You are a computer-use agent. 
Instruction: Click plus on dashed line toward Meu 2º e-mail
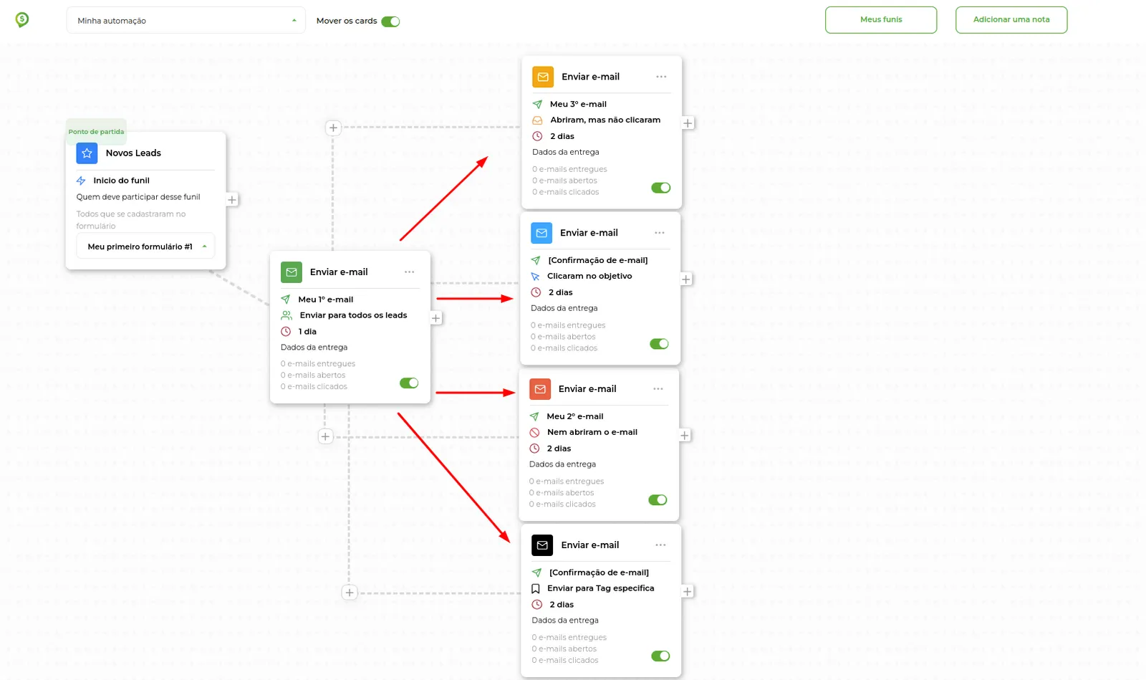(325, 436)
